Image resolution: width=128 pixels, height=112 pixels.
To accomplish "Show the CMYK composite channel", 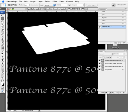I will pos(100,12).
